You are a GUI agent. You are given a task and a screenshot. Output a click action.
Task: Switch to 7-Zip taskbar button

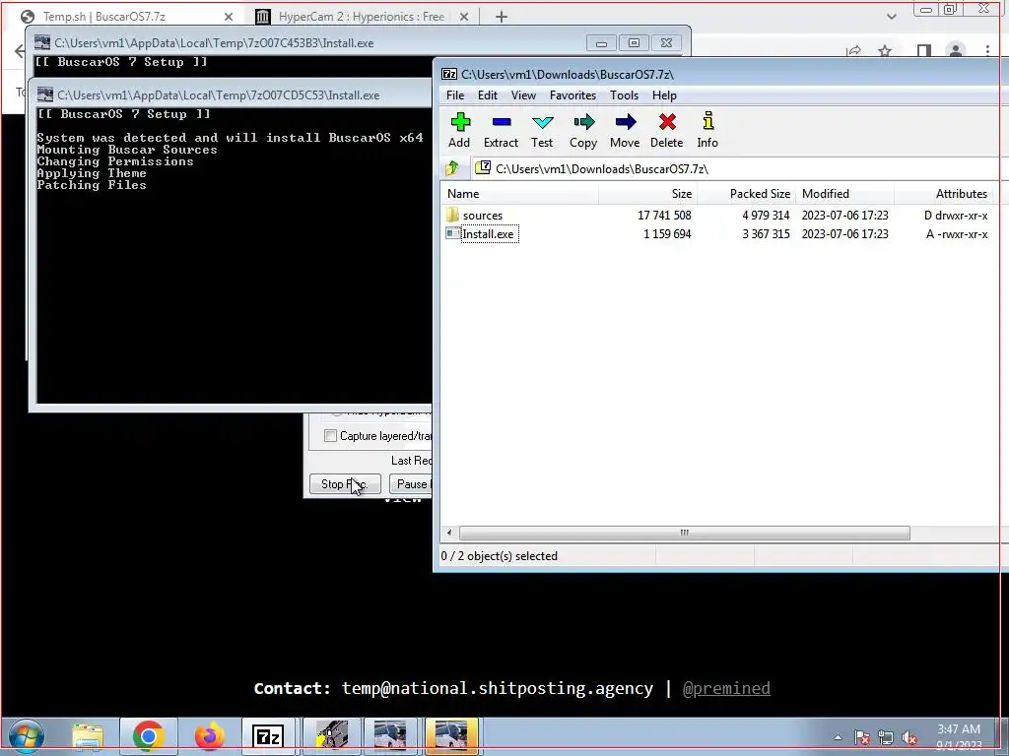click(x=268, y=736)
